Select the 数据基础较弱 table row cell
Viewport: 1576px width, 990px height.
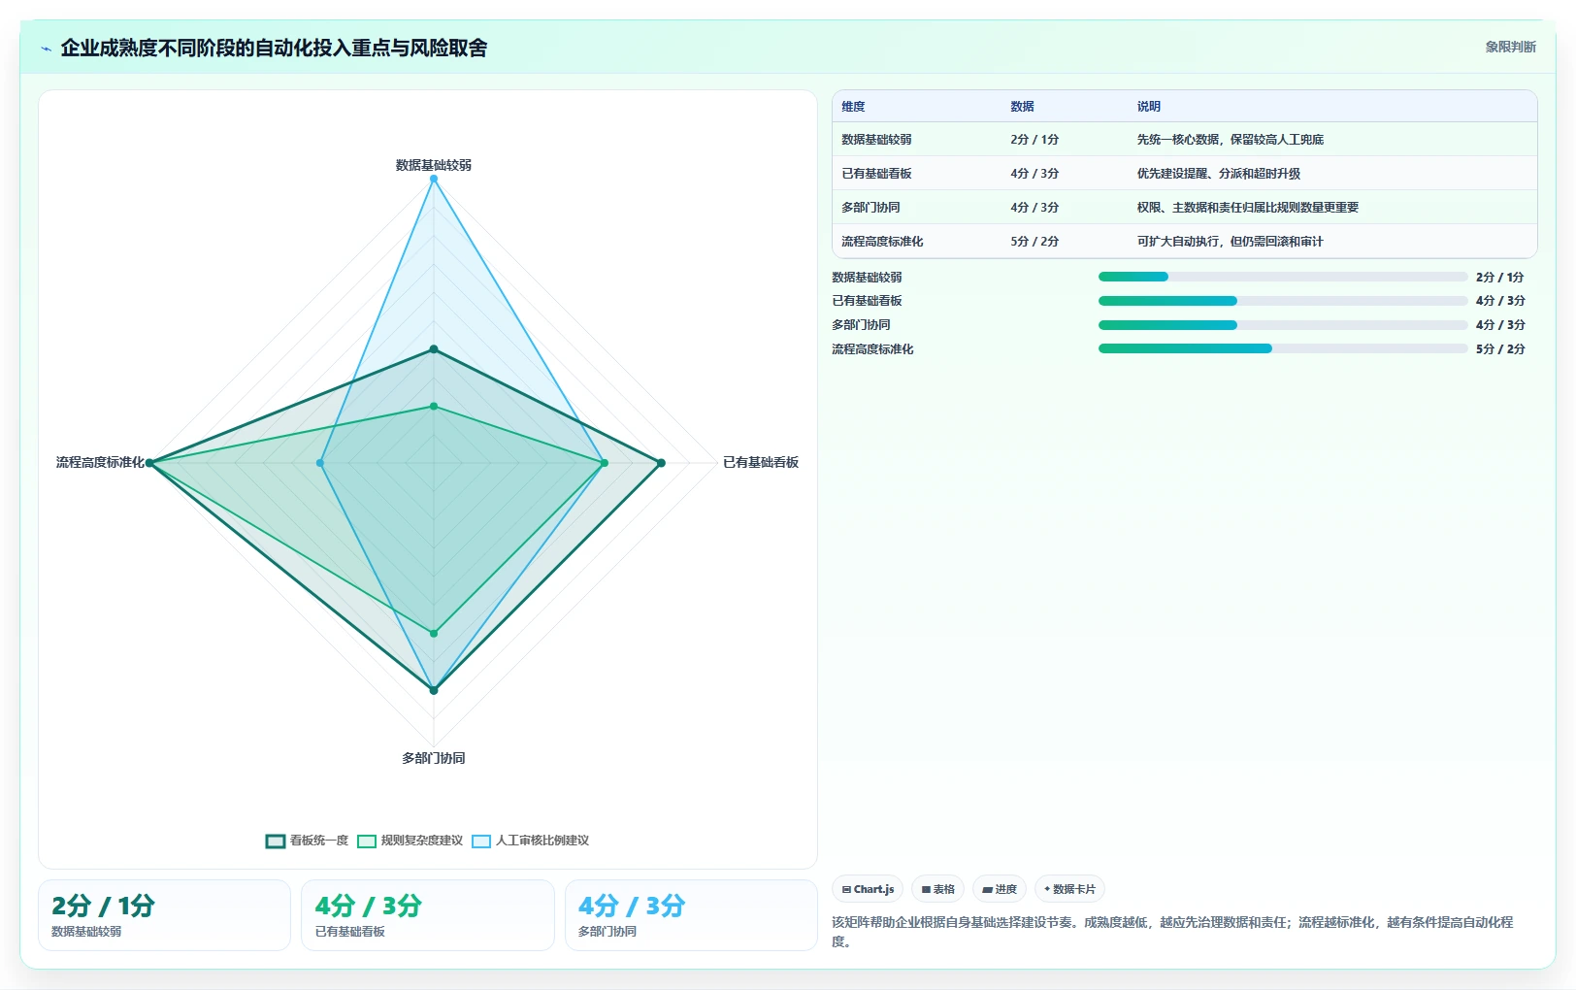tap(876, 140)
